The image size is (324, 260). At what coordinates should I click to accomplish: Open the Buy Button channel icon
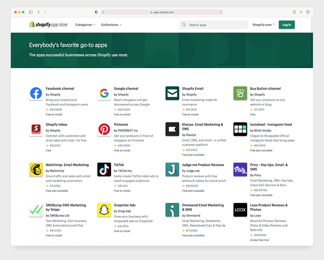(240, 93)
